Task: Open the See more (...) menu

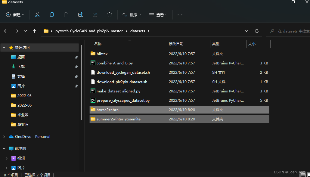Action: 180,14
